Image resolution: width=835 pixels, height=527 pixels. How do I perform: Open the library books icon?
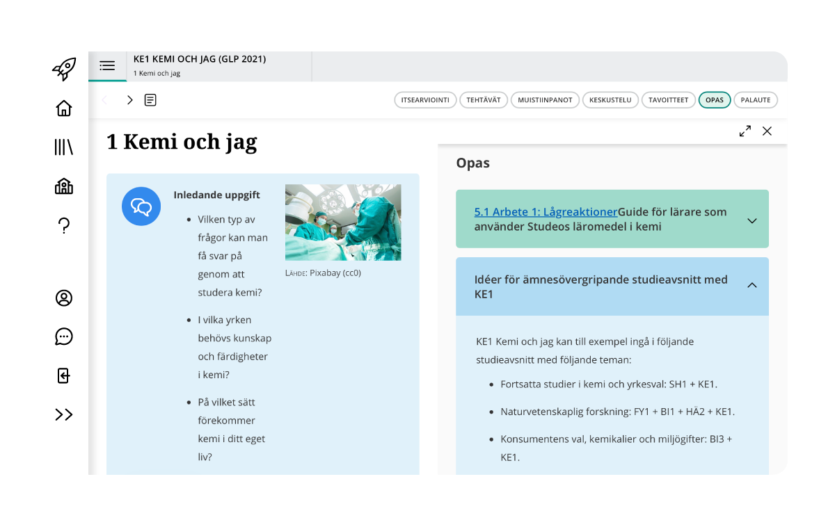click(x=64, y=147)
